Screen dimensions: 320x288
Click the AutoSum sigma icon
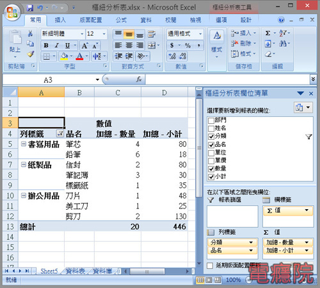pos(268,33)
